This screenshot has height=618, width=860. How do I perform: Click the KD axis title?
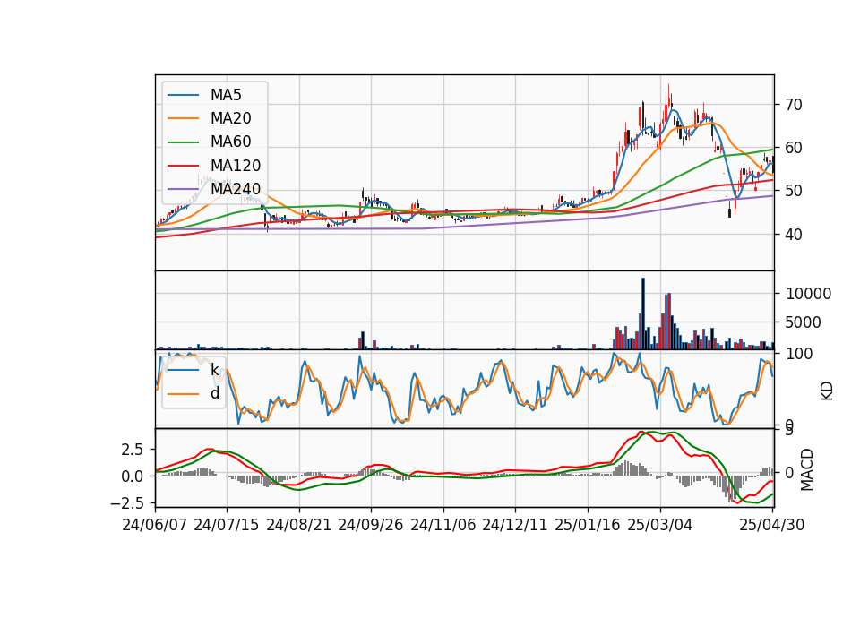tap(827, 391)
